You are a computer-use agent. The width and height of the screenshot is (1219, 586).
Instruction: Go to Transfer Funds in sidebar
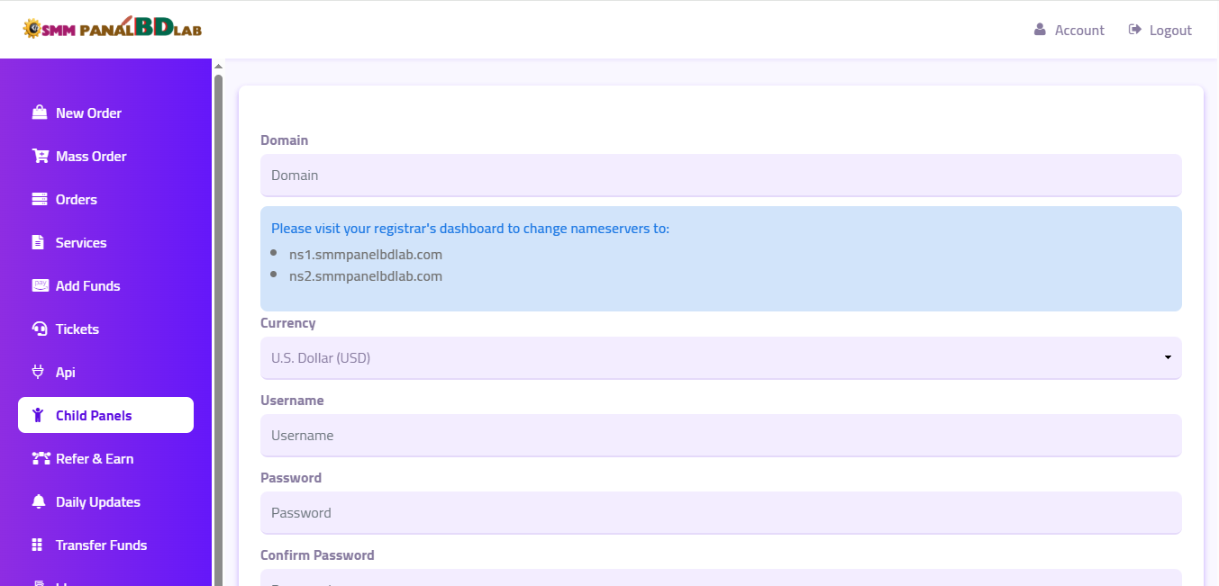[x=101, y=545]
